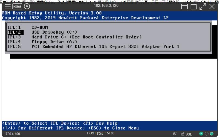The height and width of the screenshot is (139, 219).
Task: Open the hamburger menu in remote console
Action: tap(8, 6)
